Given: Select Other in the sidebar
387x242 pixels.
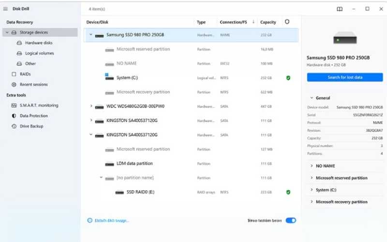Looking at the screenshot, I should click(x=30, y=63).
